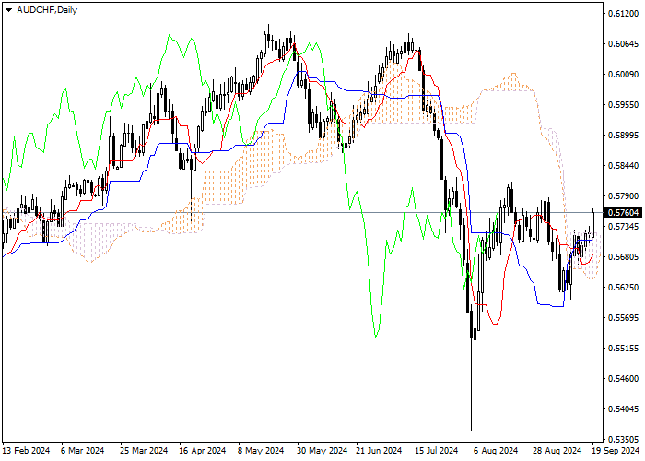Select price level 0.54045 on the scale
The image size is (645, 461).
(624, 409)
